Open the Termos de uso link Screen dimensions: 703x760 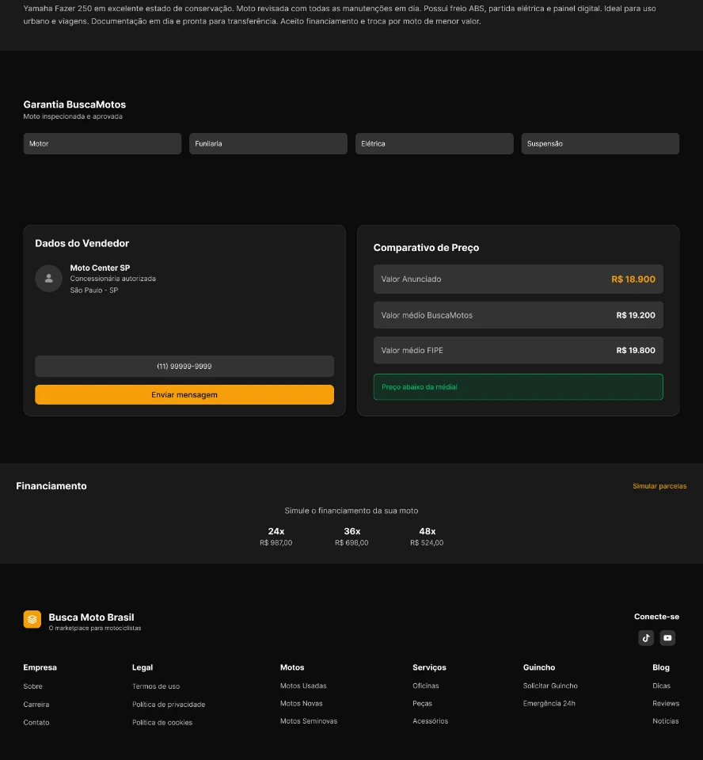pyautogui.click(x=156, y=686)
